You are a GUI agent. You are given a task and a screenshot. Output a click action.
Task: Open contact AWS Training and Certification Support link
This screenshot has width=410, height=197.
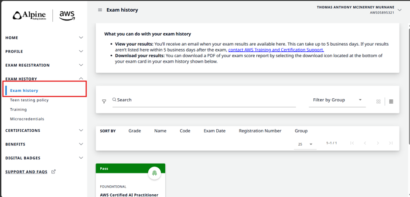pyautogui.click(x=276, y=50)
